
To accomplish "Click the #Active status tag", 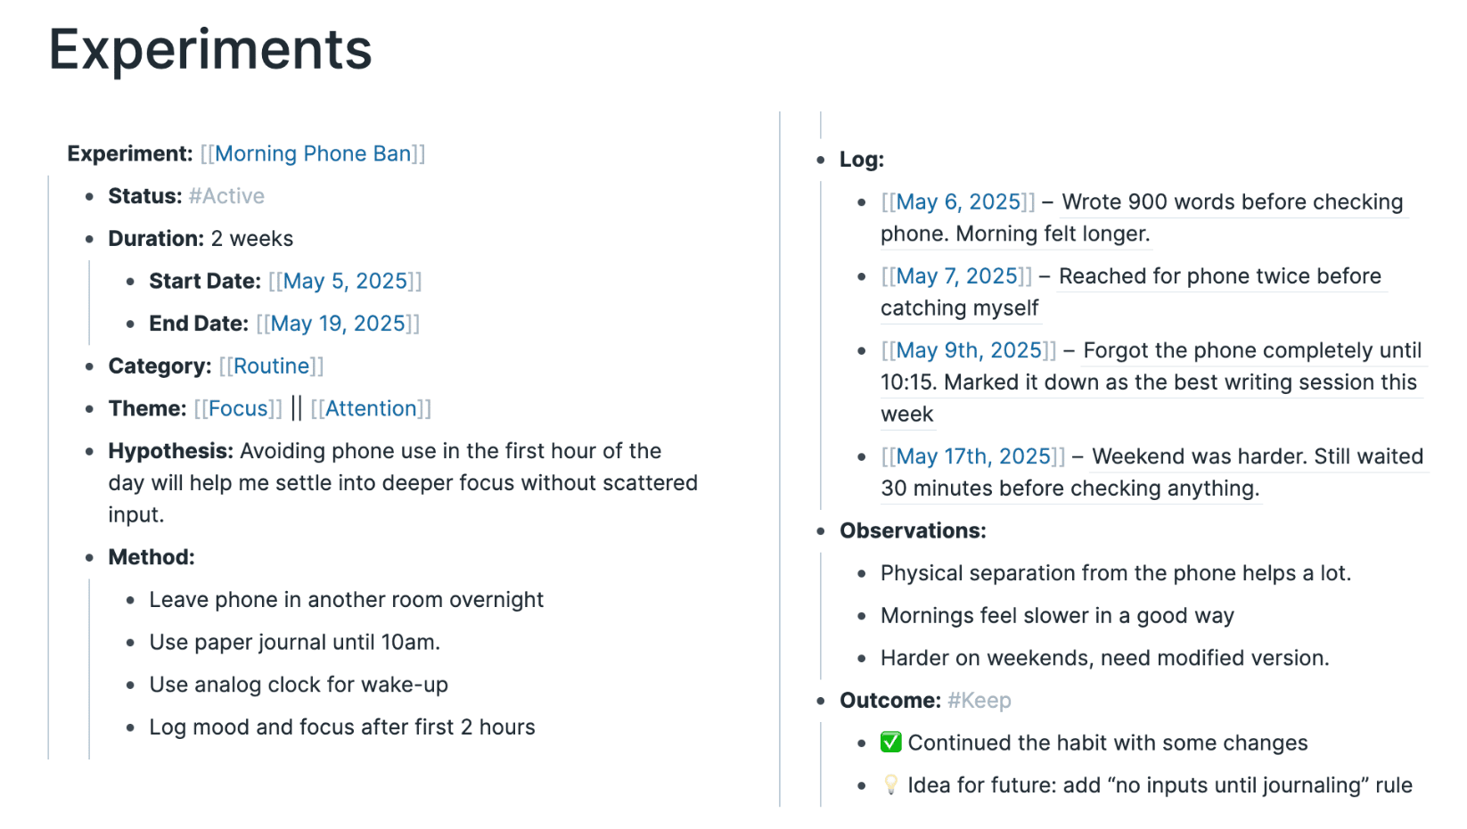I will (226, 196).
